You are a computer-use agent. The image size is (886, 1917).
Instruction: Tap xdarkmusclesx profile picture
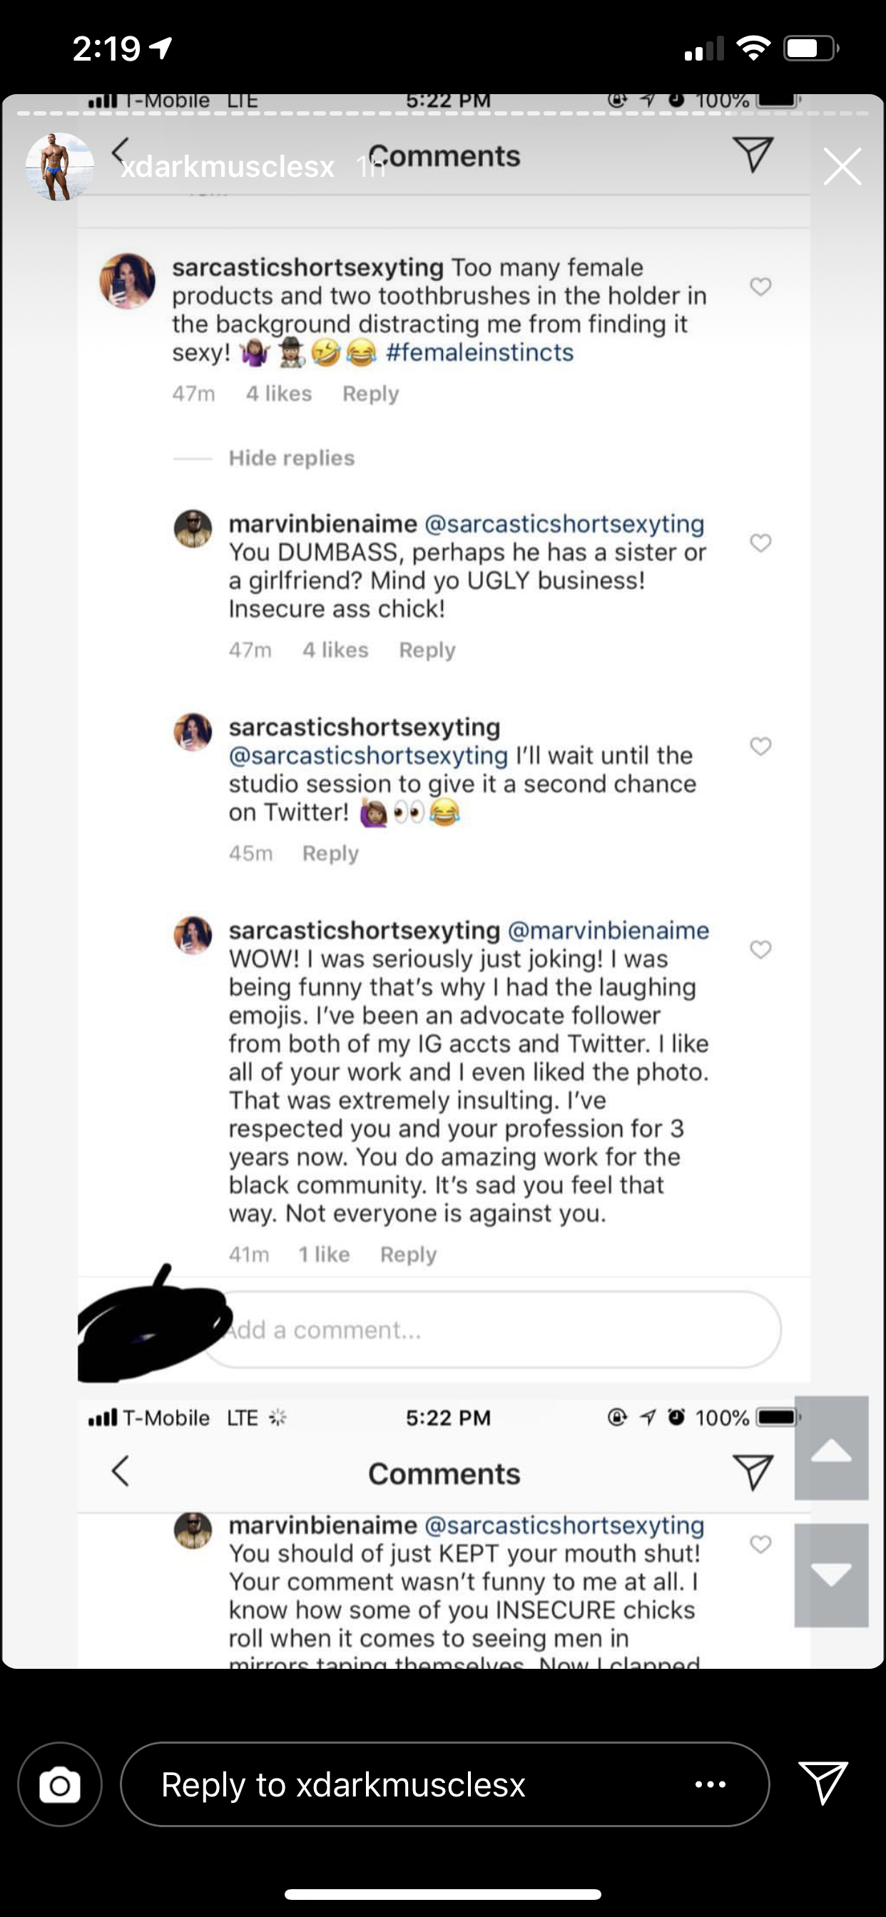59,167
